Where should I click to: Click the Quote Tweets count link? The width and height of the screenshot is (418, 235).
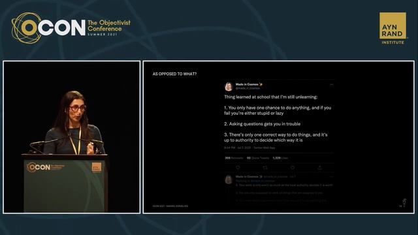[x=258, y=158]
